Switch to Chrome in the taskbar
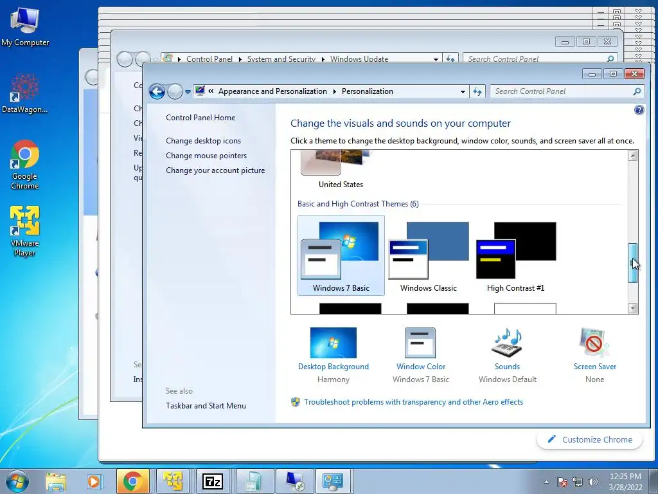658x494 pixels. [x=132, y=481]
